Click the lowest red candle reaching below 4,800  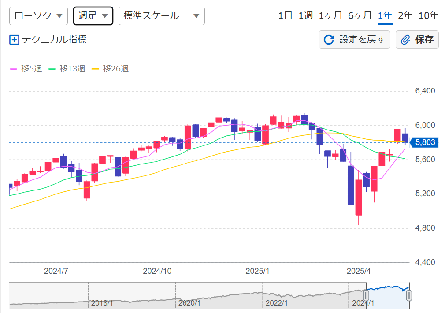[x=359, y=197]
